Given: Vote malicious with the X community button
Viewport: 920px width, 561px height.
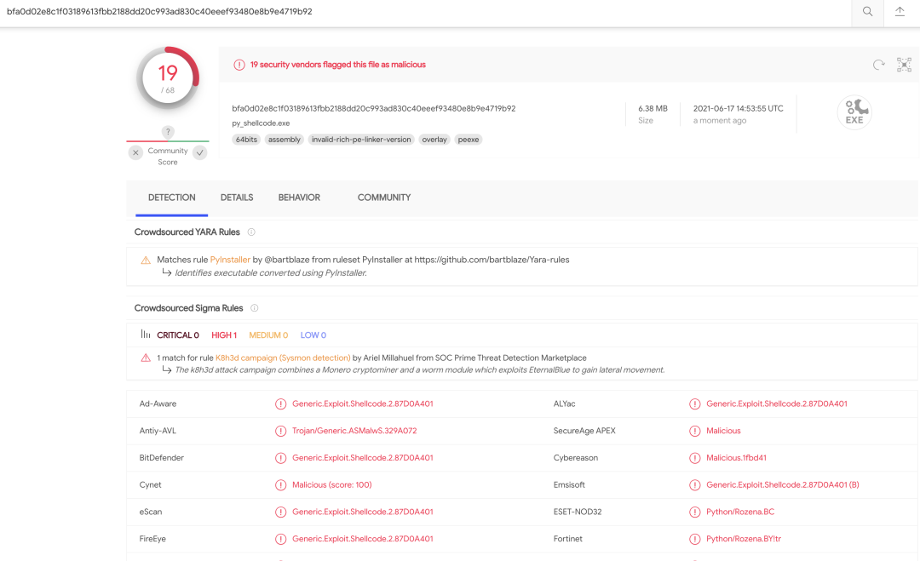Looking at the screenshot, I should 135,152.
